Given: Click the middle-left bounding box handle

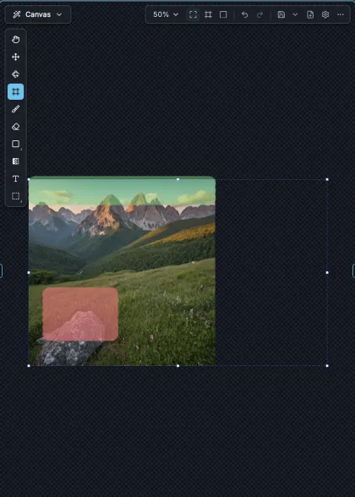Looking at the screenshot, I should 29,272.
